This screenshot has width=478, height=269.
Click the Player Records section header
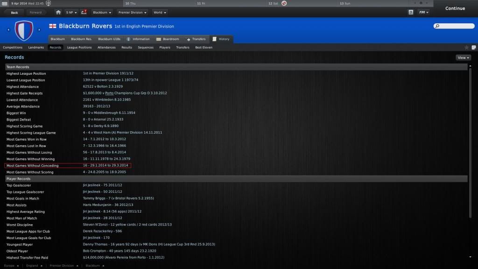(236, 179)
